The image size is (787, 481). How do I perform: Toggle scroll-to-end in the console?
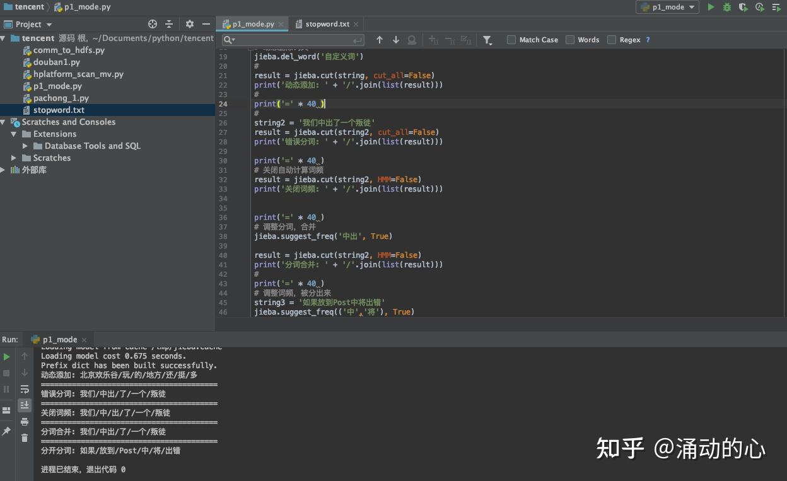pos(24,405)
